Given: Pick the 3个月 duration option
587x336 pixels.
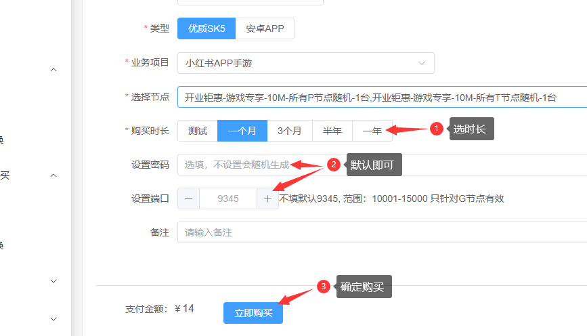Looking at the screenshot, I should coord(289,131).
